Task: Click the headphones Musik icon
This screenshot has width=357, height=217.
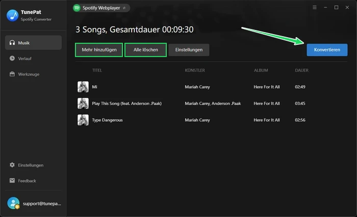Action: (x=12, y=43)
